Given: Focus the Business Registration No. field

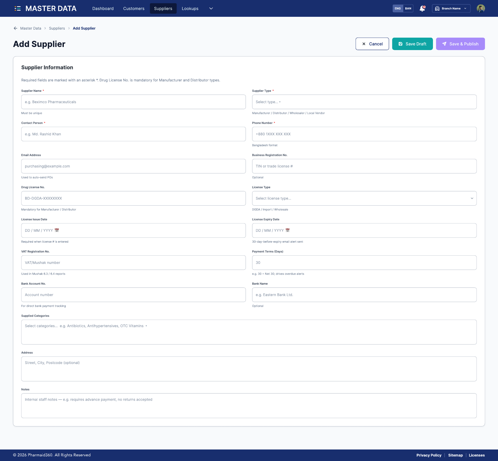Looking at the screenshot, I should [364, 166].
